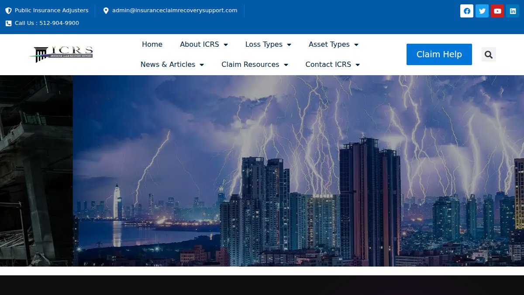
Task: Click the search magnifier icon
Action: (x=489, y=55)
